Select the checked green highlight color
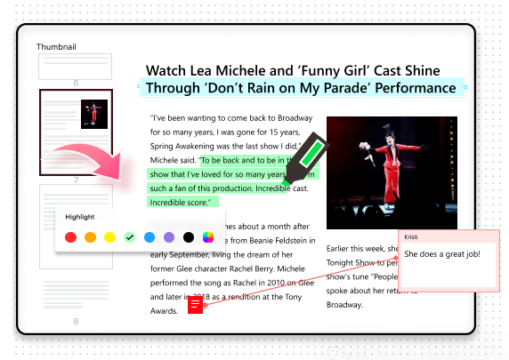The height and width of the screenshot is (360, 509). click(x=130, y=237)
